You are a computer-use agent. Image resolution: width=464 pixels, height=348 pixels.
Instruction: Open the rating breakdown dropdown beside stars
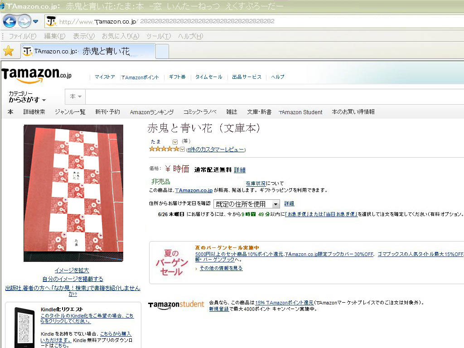coord(182,150)
